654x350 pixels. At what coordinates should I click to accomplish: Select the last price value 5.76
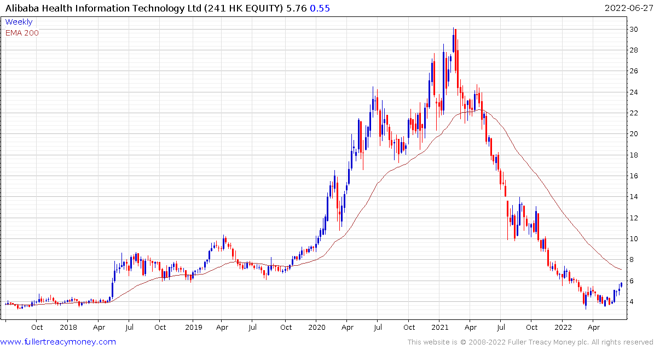tap(296, 8)
